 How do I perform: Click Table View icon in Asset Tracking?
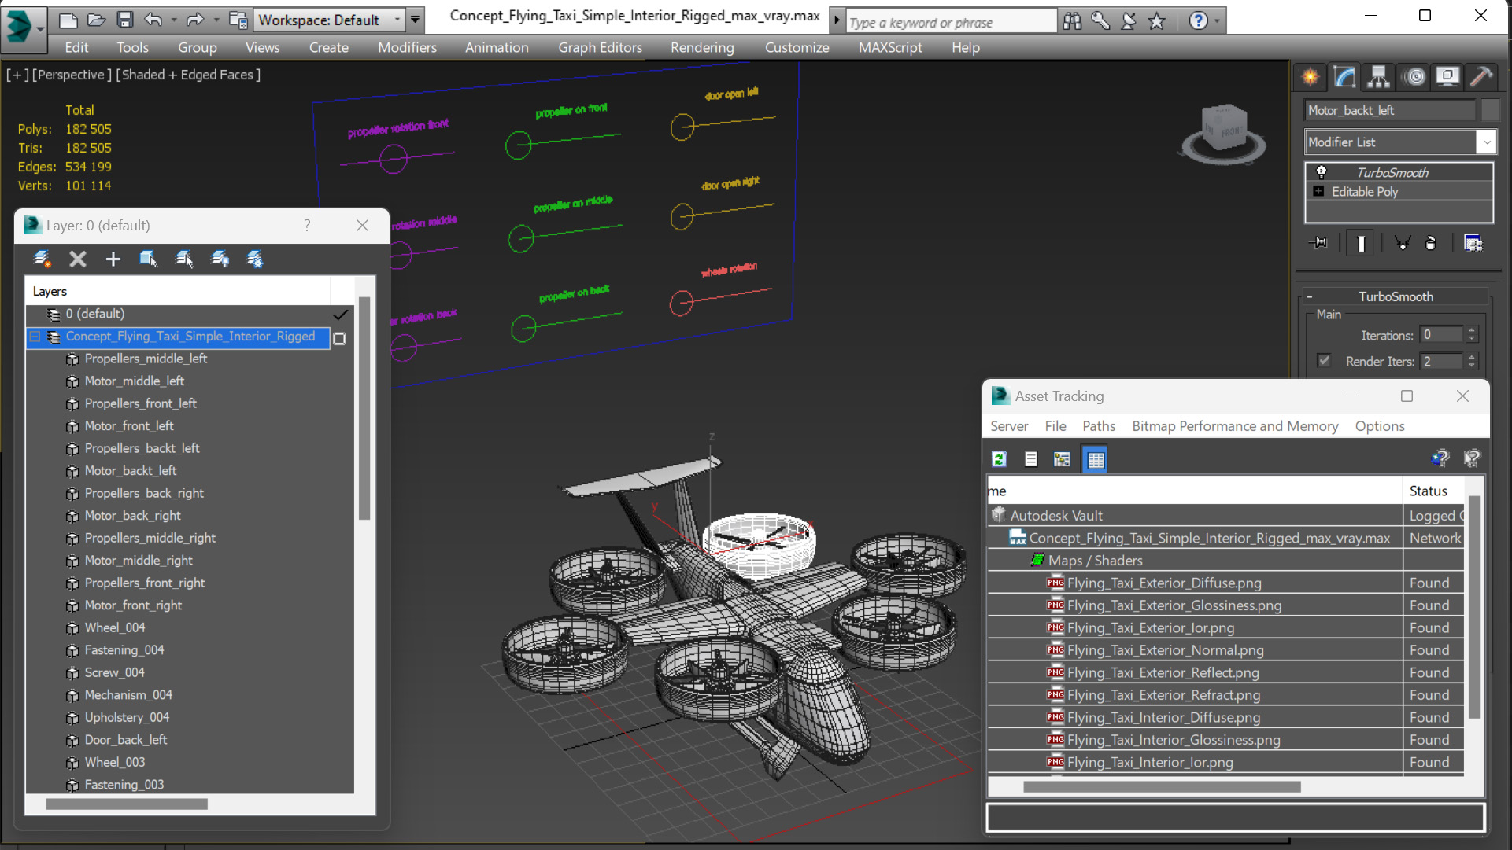click(x=1095, y=459)
